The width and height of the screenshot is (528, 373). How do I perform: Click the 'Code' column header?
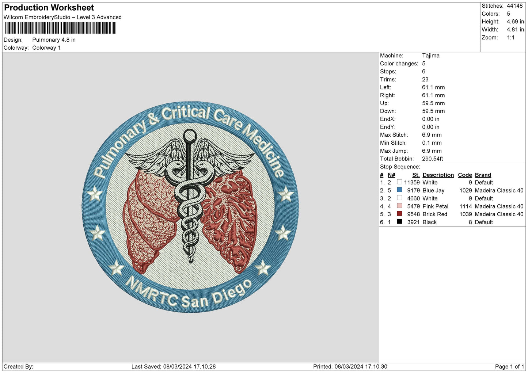pos(465,175)
